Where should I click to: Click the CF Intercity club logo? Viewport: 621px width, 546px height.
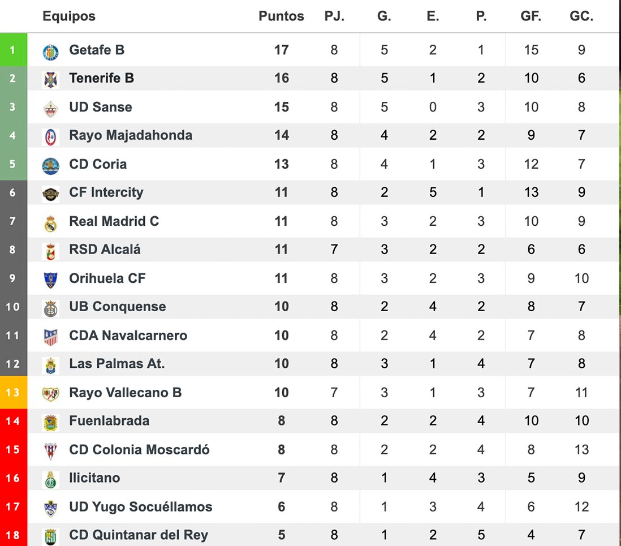point(51,194)
